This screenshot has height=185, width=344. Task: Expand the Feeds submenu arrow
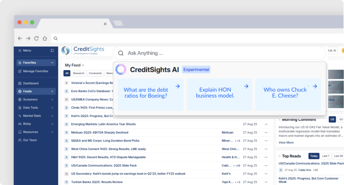pyautogui.click(x=52, y=91)
